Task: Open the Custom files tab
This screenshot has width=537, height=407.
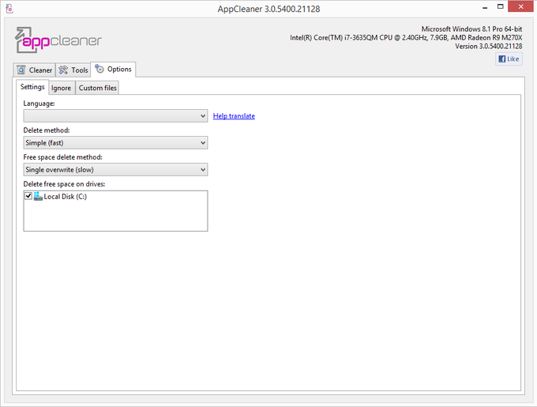Action: click(97, 88)
